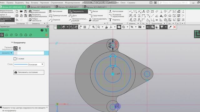Click the filter funnel icon in view toolbar
The image size is (200, 112).
[x=162, y=27]
